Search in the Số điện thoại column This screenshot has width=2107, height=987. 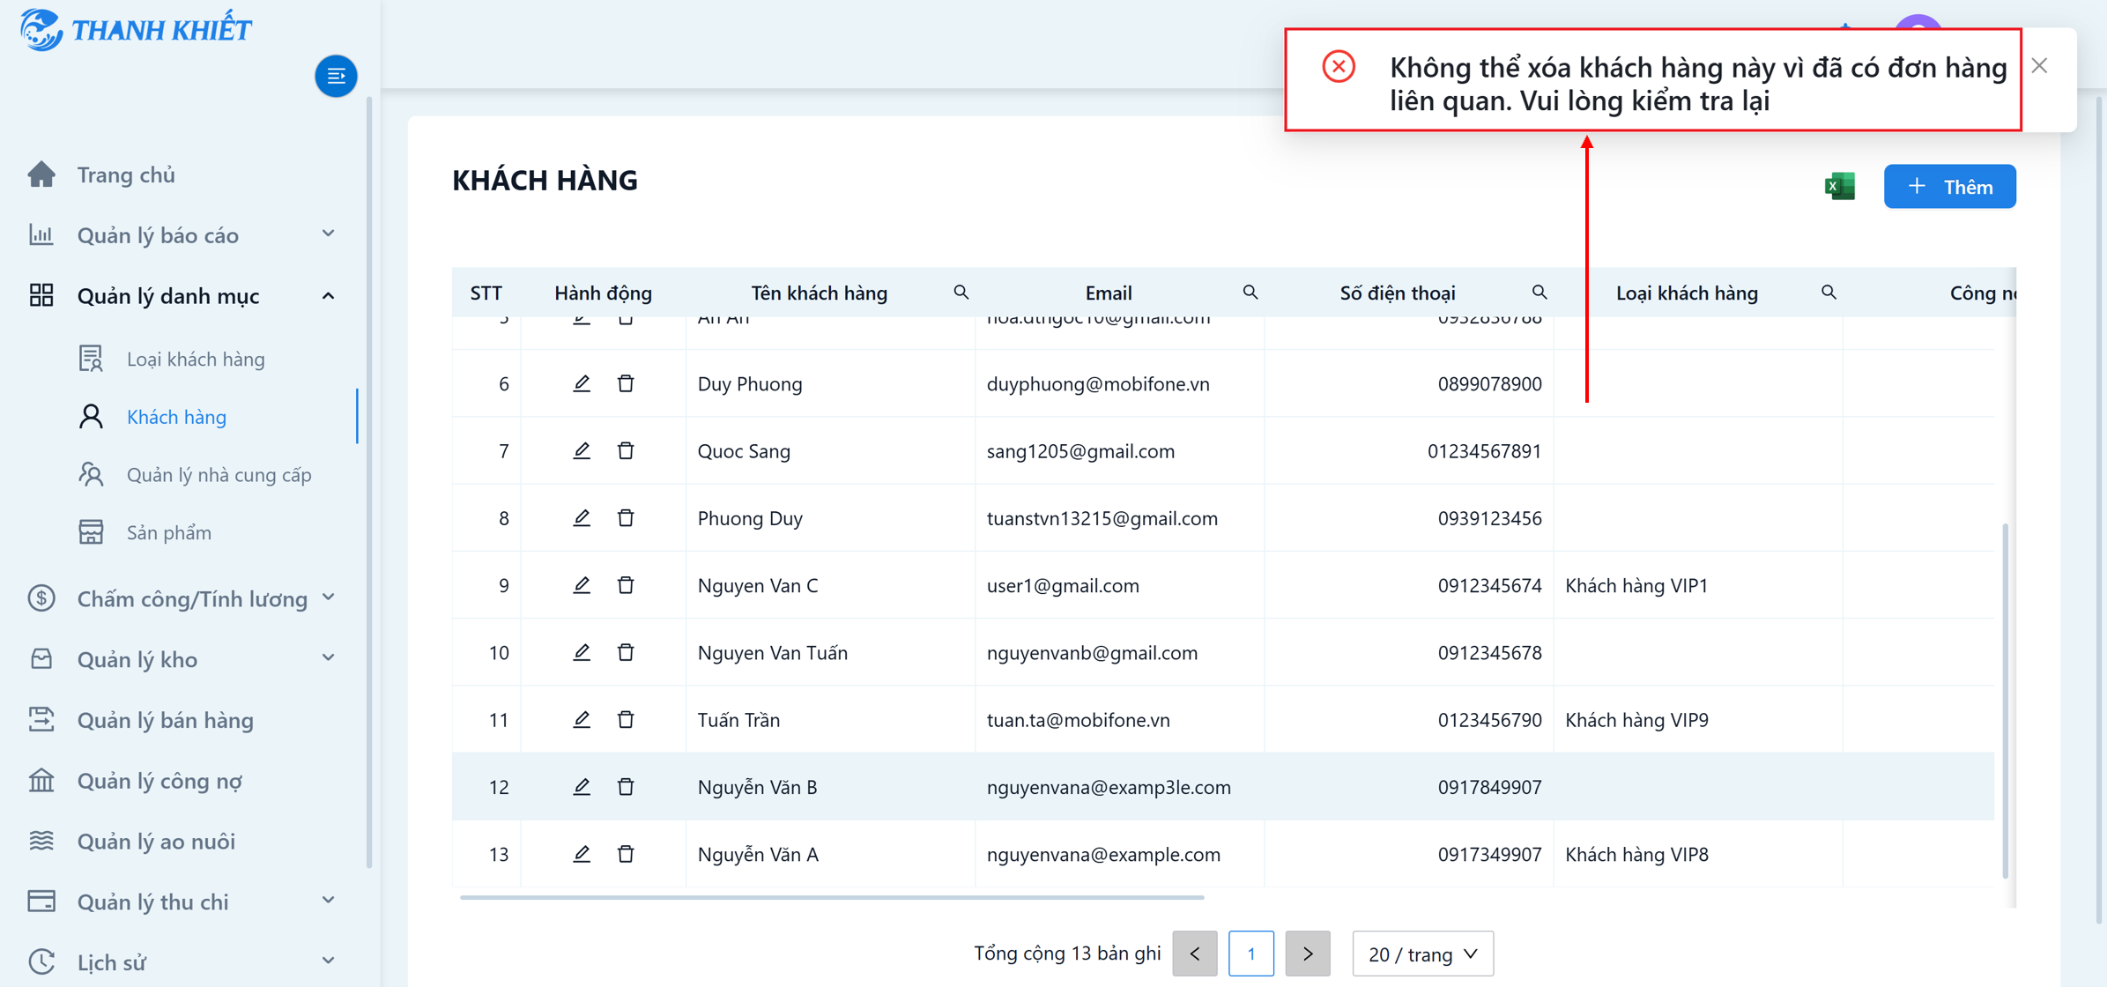(1539, 292)
